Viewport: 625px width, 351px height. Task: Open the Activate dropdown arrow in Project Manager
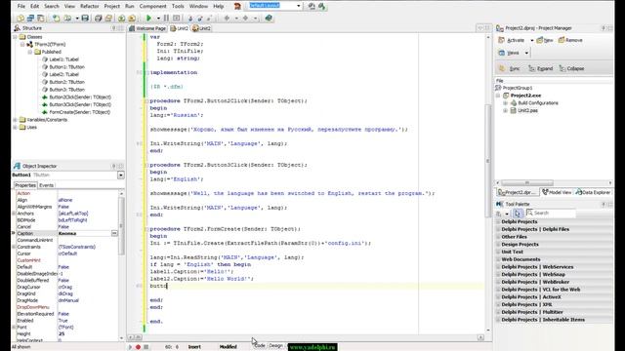click(531, 40)
